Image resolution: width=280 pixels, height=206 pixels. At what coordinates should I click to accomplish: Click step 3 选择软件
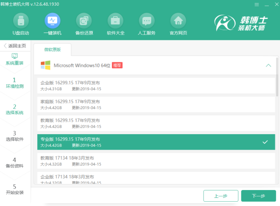pos(15,136)
